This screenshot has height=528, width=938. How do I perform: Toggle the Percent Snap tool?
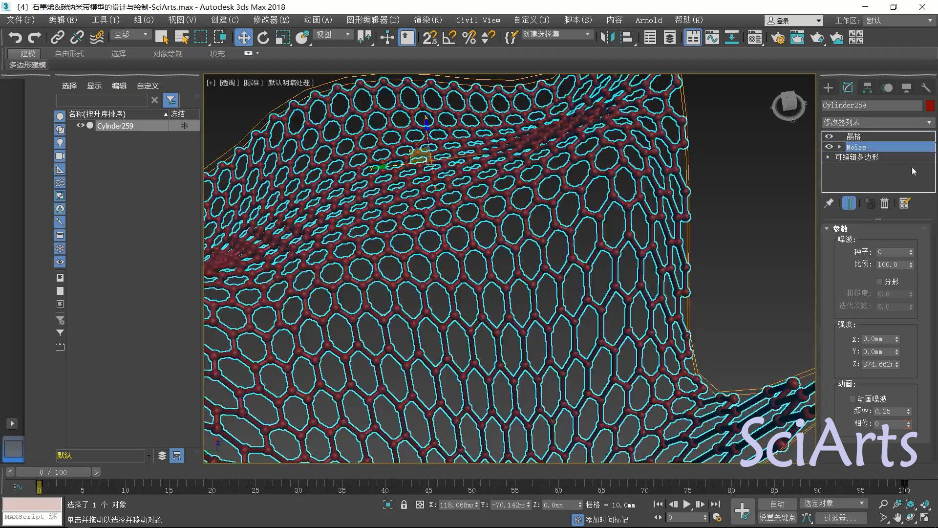pos(469,37)
